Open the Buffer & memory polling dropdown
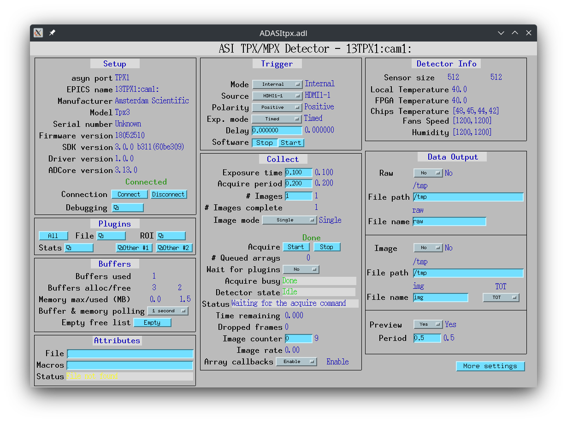Image resolution: width=567 pixels, height=423 pixels. pos(168,311)
